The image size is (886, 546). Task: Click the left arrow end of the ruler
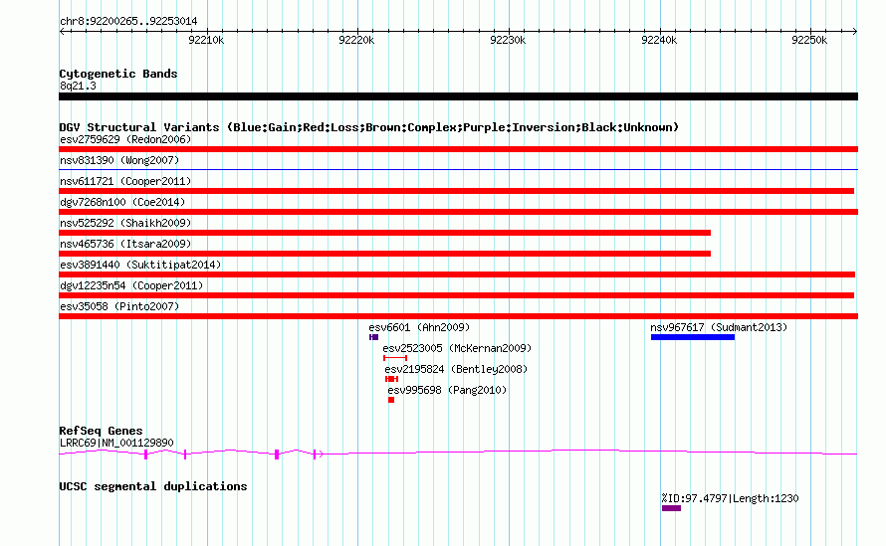(x=62, y=32)
